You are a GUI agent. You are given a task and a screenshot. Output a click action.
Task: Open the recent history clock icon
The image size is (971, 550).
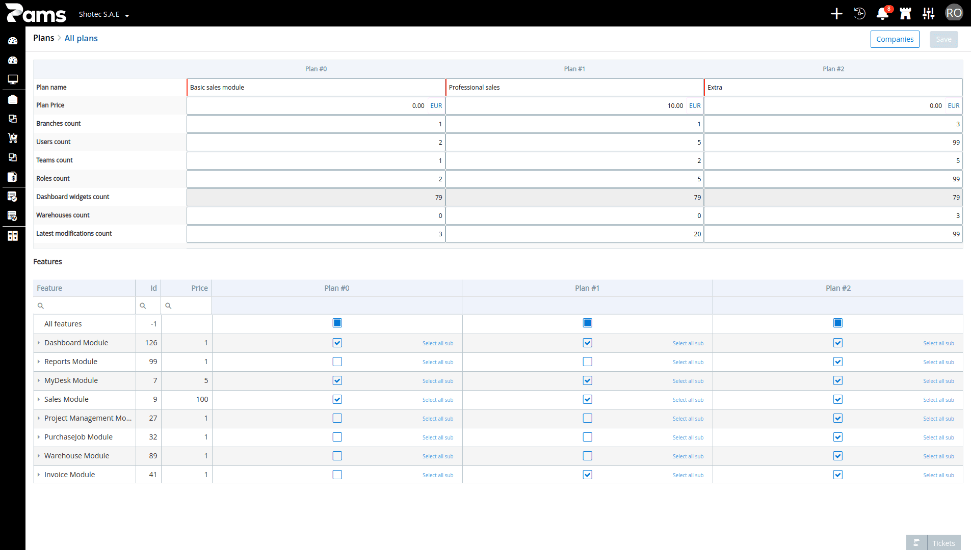860,14
